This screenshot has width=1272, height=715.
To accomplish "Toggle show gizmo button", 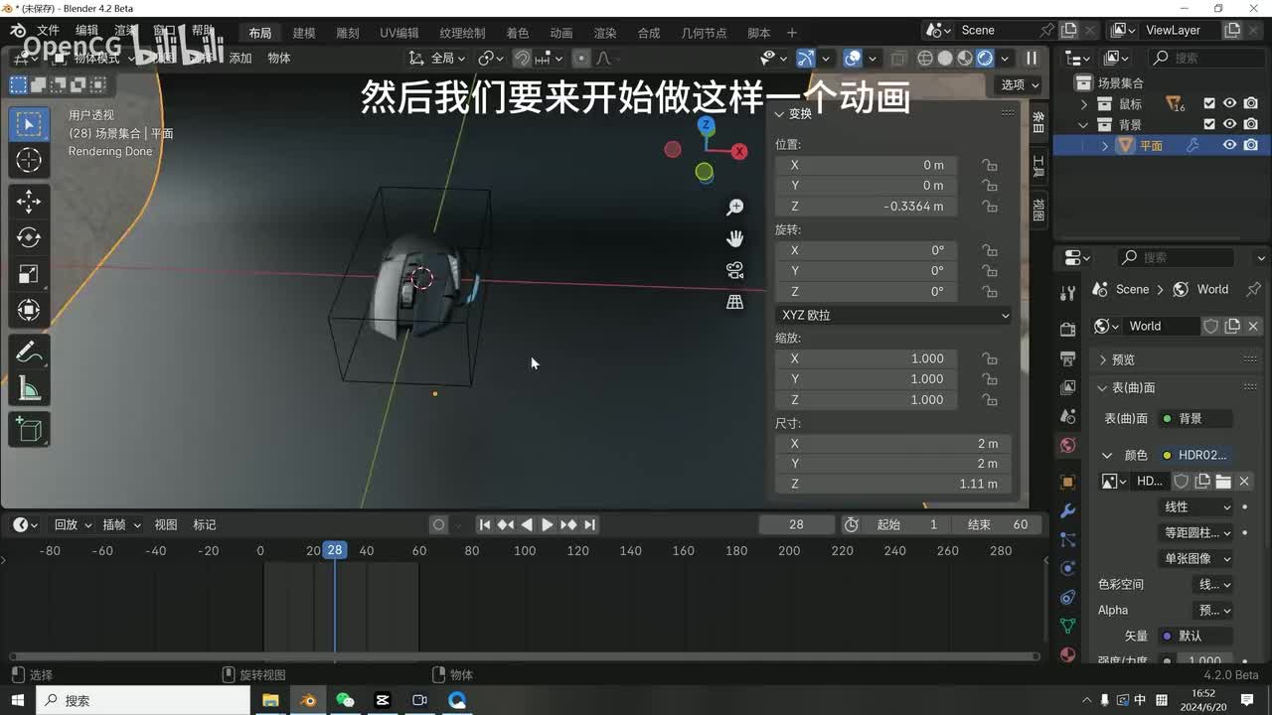I will point(806,58).
